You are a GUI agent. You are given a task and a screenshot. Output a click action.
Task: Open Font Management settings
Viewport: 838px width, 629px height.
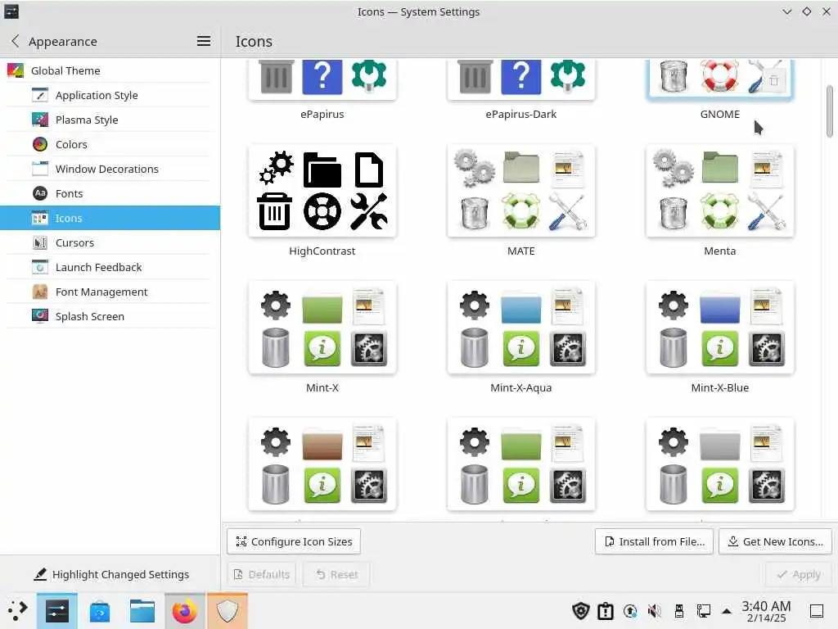(110, 292)
